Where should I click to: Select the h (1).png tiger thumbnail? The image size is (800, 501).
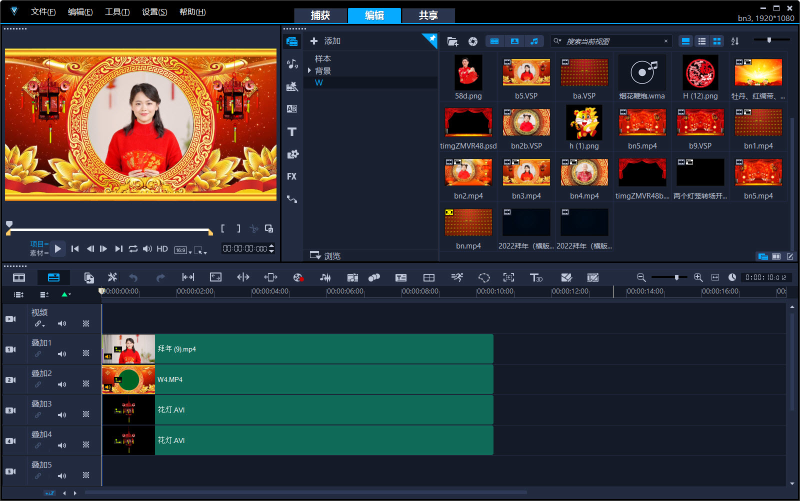point(584,122)
